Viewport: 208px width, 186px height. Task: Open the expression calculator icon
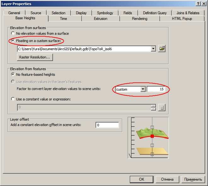pos(162,107)
